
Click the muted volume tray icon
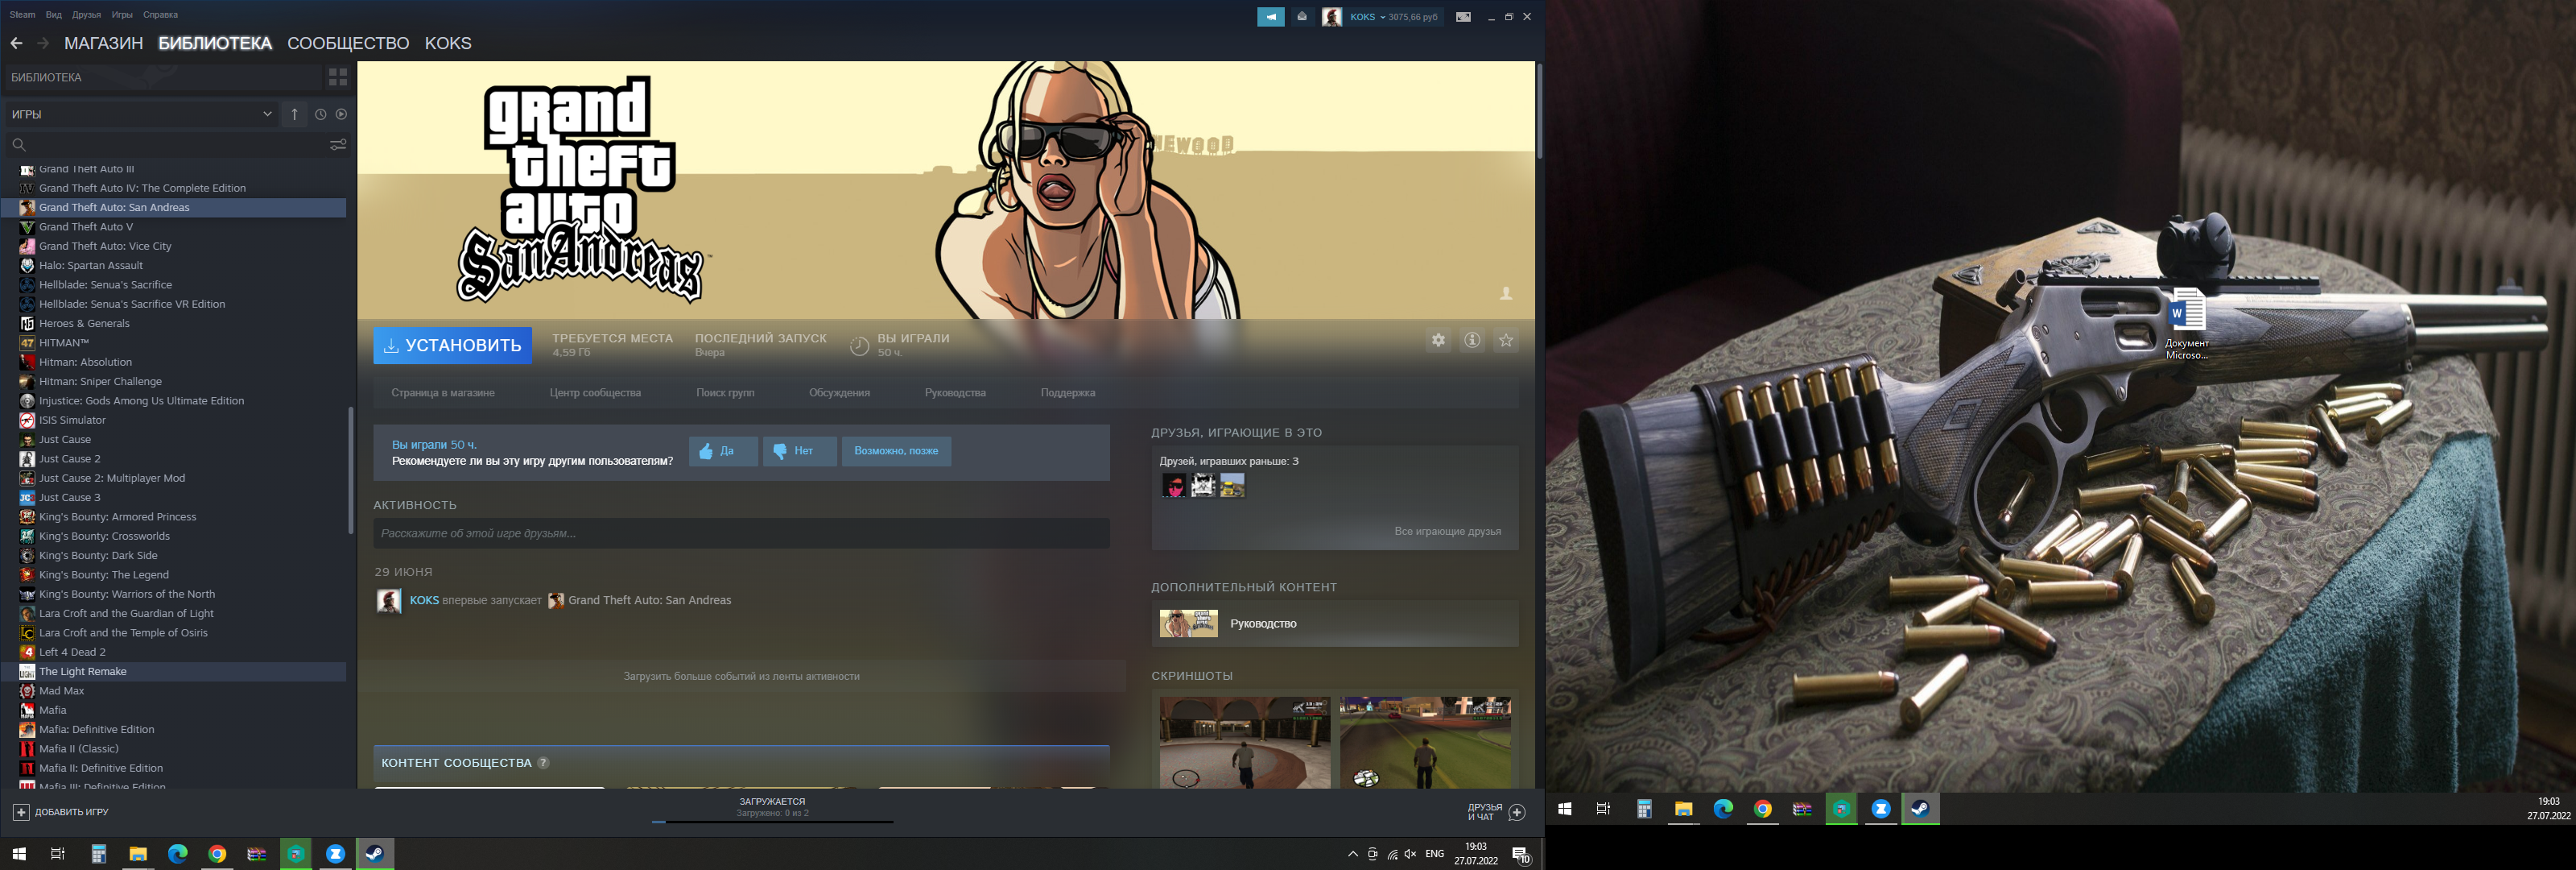coord(1410,854)
